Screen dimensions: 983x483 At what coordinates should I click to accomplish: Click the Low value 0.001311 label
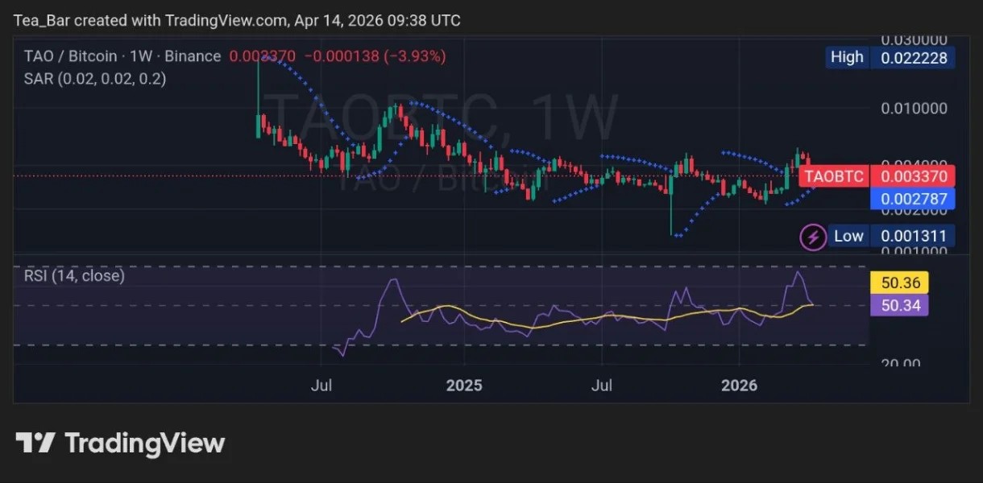[913, 236]
